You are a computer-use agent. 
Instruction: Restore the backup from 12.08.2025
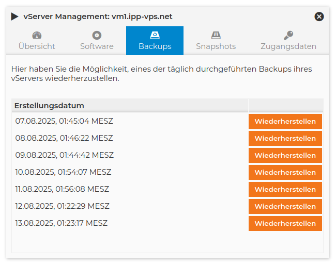pos(285,207)
